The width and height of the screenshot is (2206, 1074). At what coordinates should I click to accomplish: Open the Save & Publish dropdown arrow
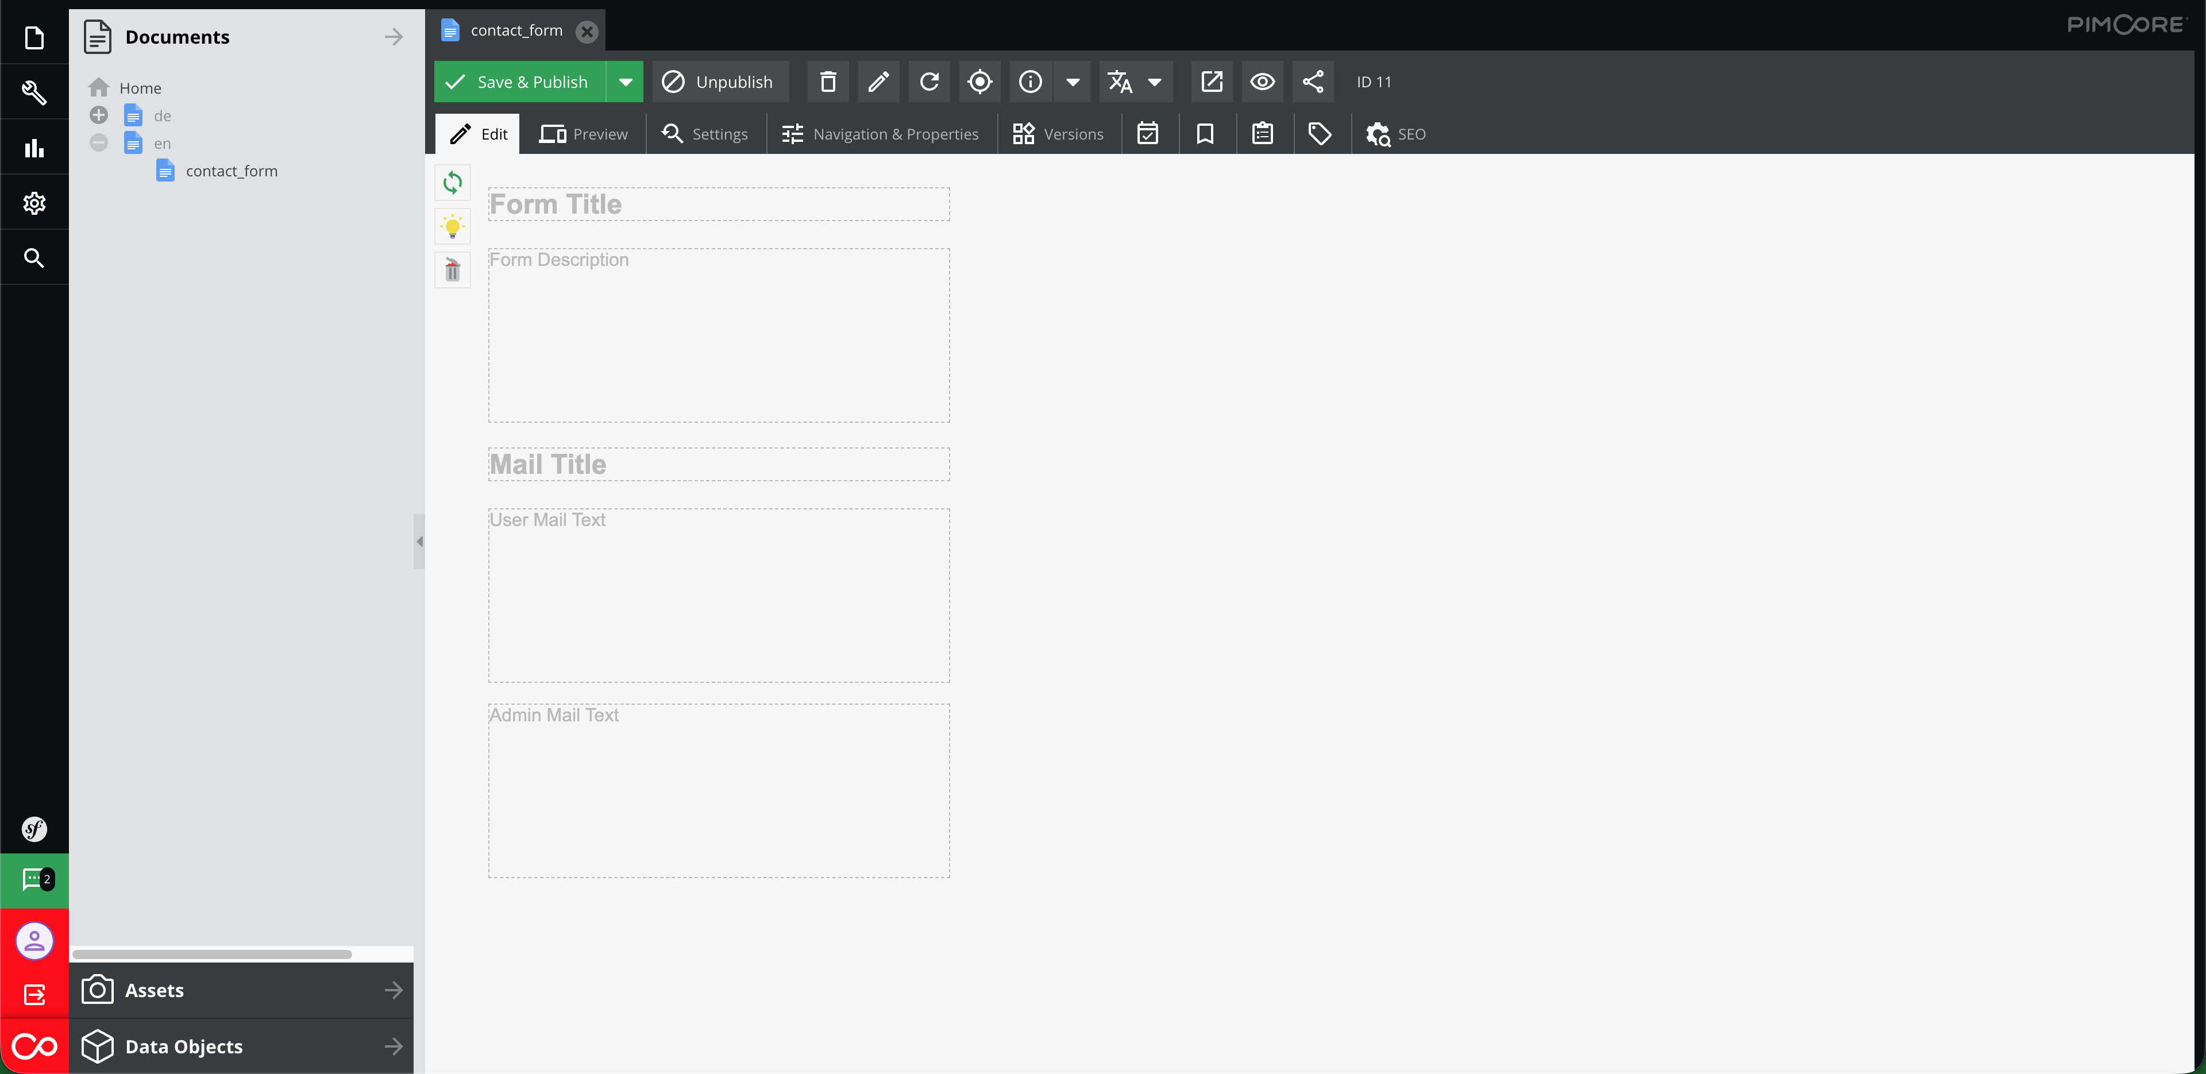pos(624,82)
